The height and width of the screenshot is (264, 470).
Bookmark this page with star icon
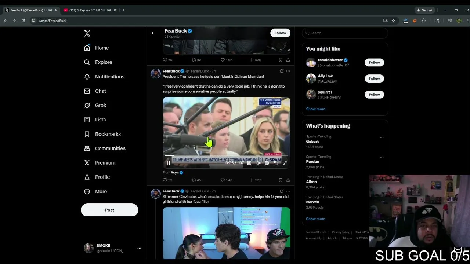pyautogui.click(x=393, y=21)
